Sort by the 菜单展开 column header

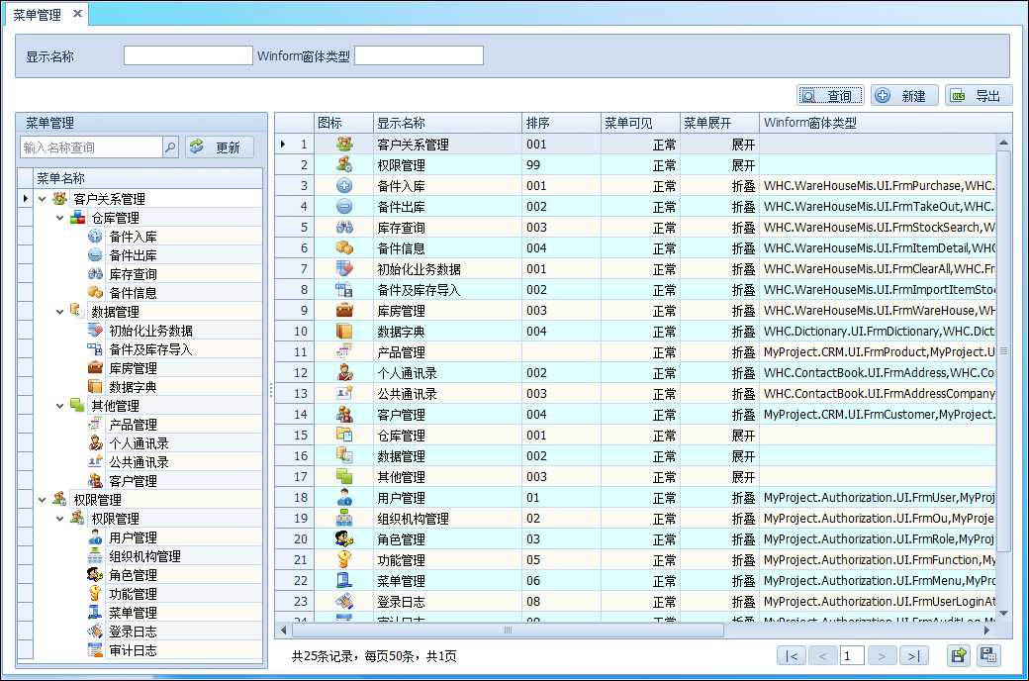pos(718,123)
